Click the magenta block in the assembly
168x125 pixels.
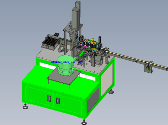click(85, 47)
